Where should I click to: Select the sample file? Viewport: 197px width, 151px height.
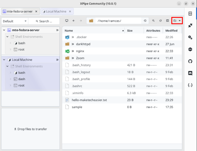click(122, 107)
